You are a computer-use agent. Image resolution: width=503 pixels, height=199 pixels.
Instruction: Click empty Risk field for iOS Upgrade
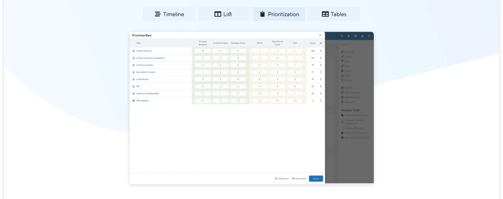295,101
